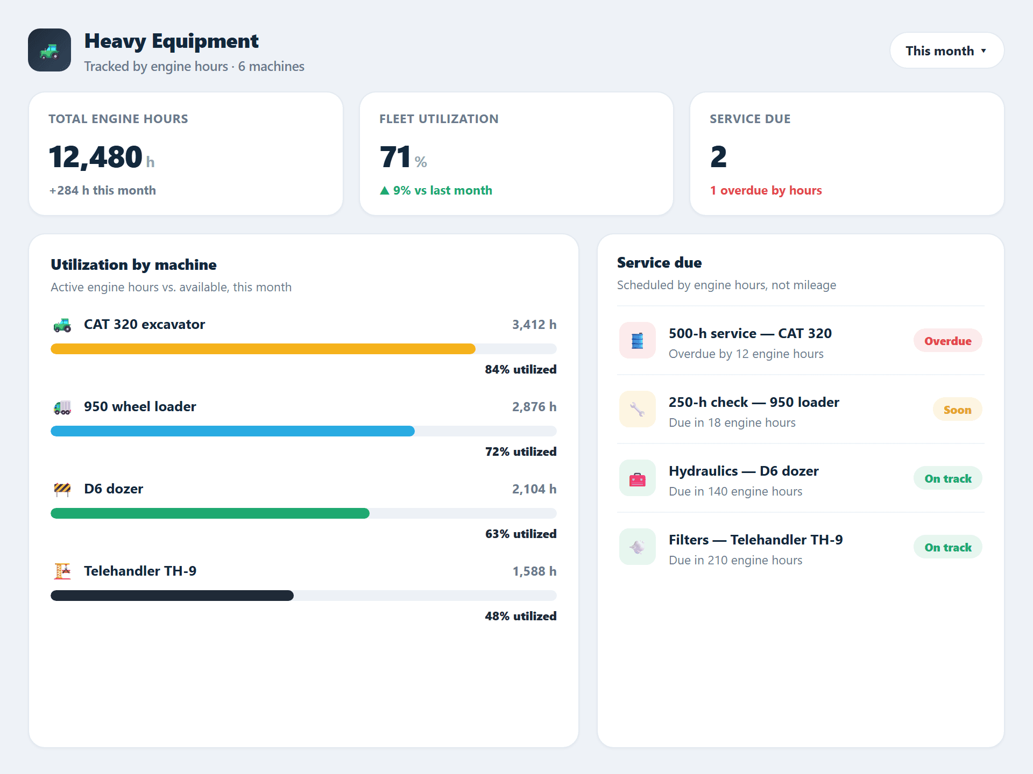Click Overdue by 12 engine hours text
The image size is (1033, 774).
[746, 354]
